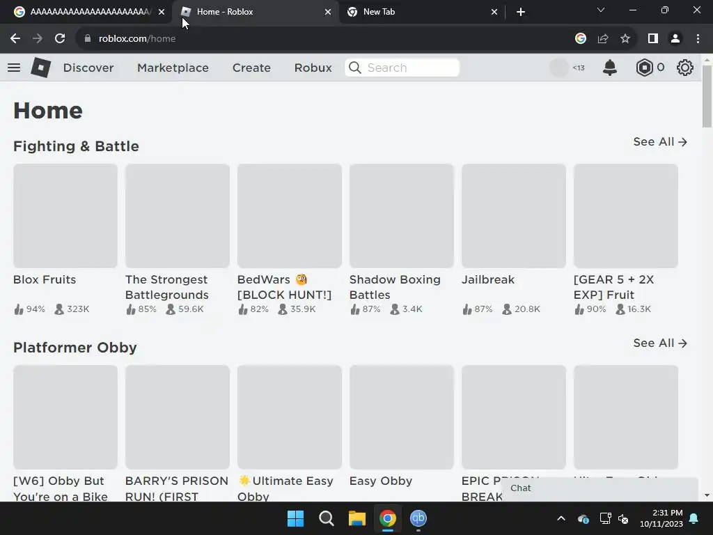Click the network display tray icon
Screen dimensions: 713x535
(605, 518)
